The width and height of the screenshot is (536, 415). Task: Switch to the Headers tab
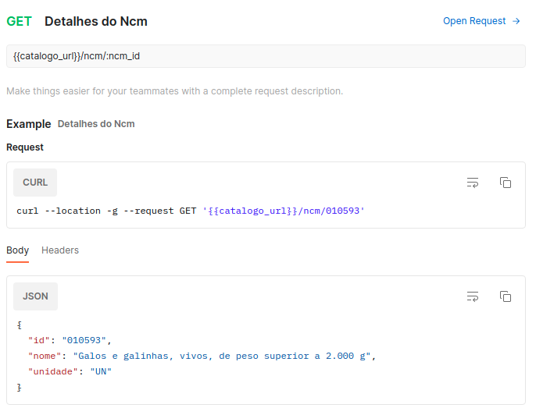(60, 250)
